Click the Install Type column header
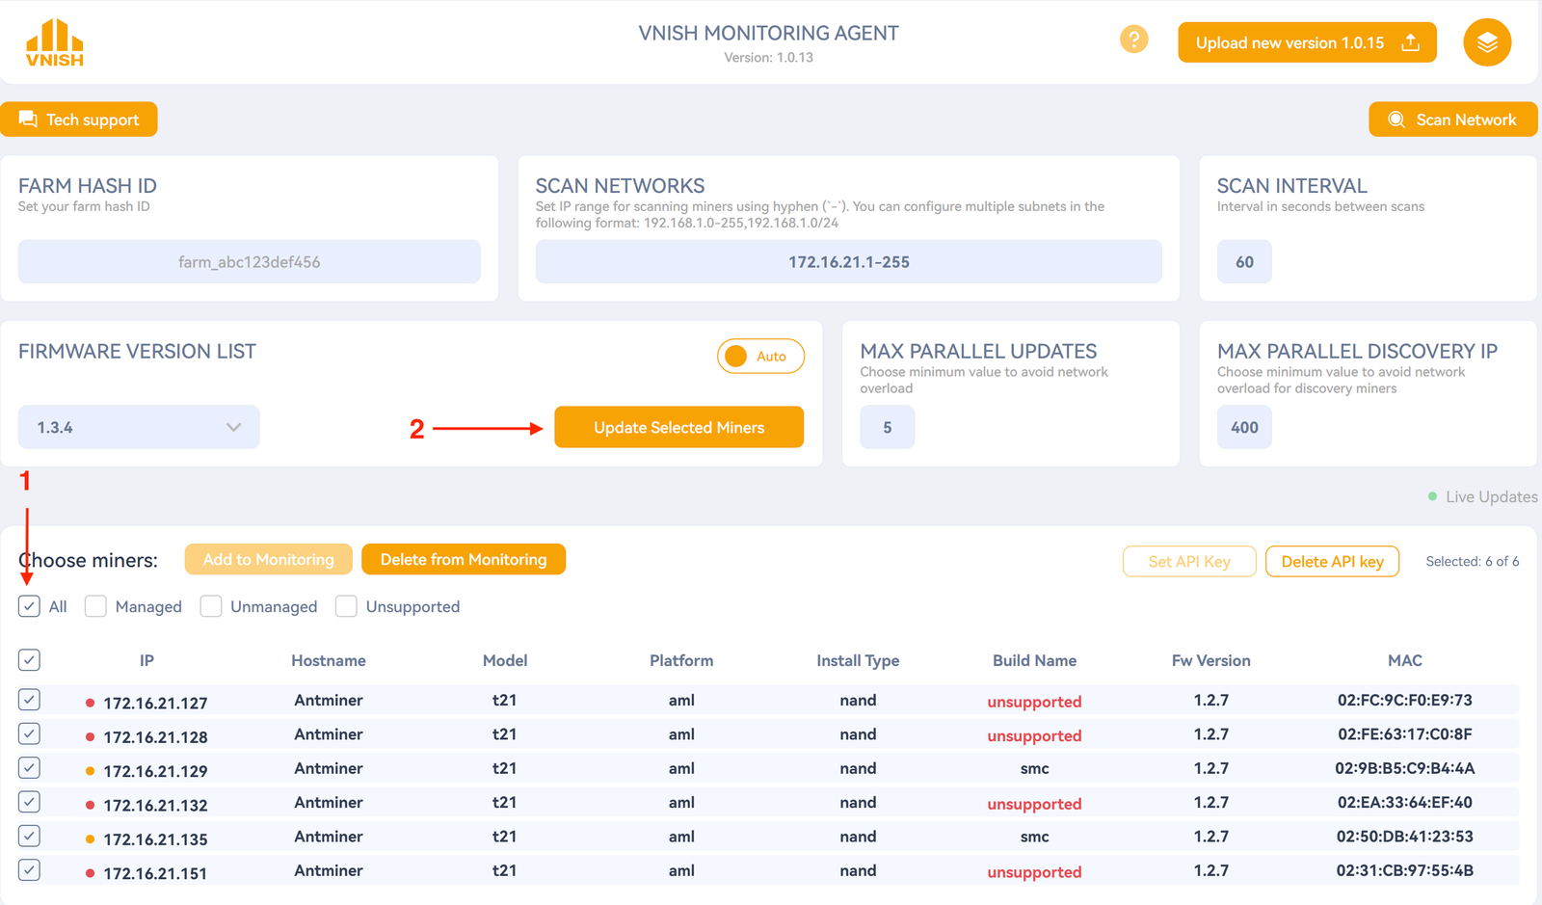 [858, 661]
